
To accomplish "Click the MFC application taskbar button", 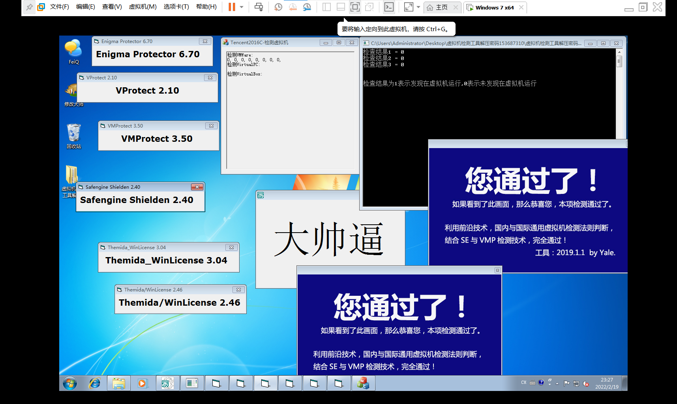I will pyautogui.click(x=363, y=383).
